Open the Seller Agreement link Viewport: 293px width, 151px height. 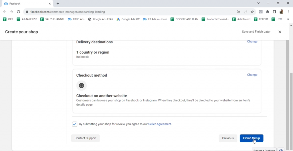(x=160, y=124)
